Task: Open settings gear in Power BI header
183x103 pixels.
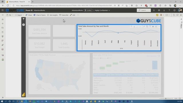Action: 159,10
